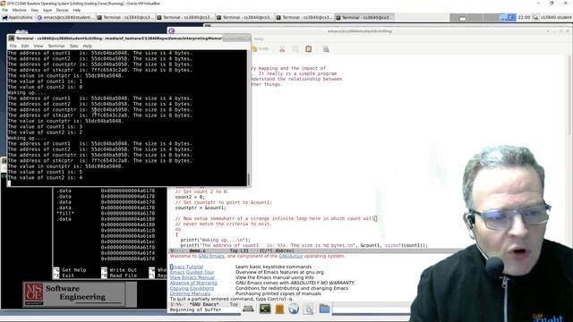Open the document search dock icon
The height and width of the screenshot is (322, 573).
click(x=309, y=309)
